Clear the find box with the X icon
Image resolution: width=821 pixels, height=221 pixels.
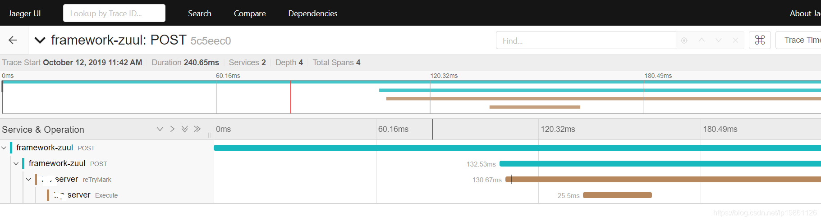pyautogui.click(x=735, y=40)
